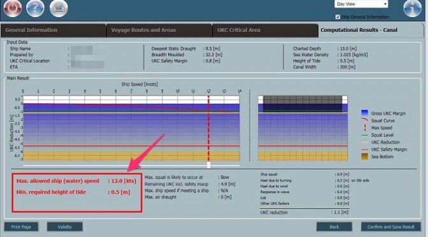The width and height of the screenshot is (428, 237).
Task: Click the Print Page button
Action: (21, 227)
